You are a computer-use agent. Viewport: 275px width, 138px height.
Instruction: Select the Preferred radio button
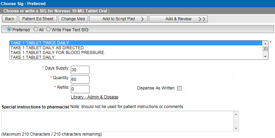(9, 29)
